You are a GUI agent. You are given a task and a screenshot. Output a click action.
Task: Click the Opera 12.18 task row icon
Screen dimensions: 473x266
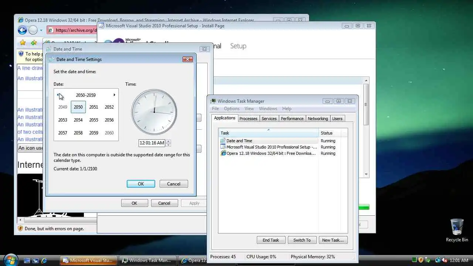pyautogui.click(x=223, y=153)
